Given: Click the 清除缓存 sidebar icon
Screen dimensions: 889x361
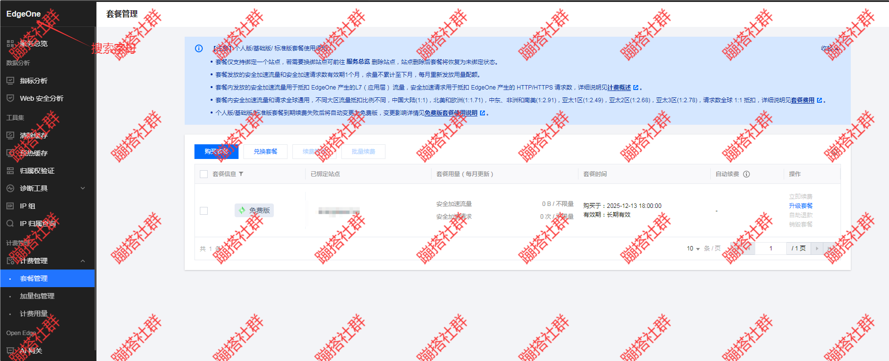Looking at the screenshot, I should pos(10,135).
